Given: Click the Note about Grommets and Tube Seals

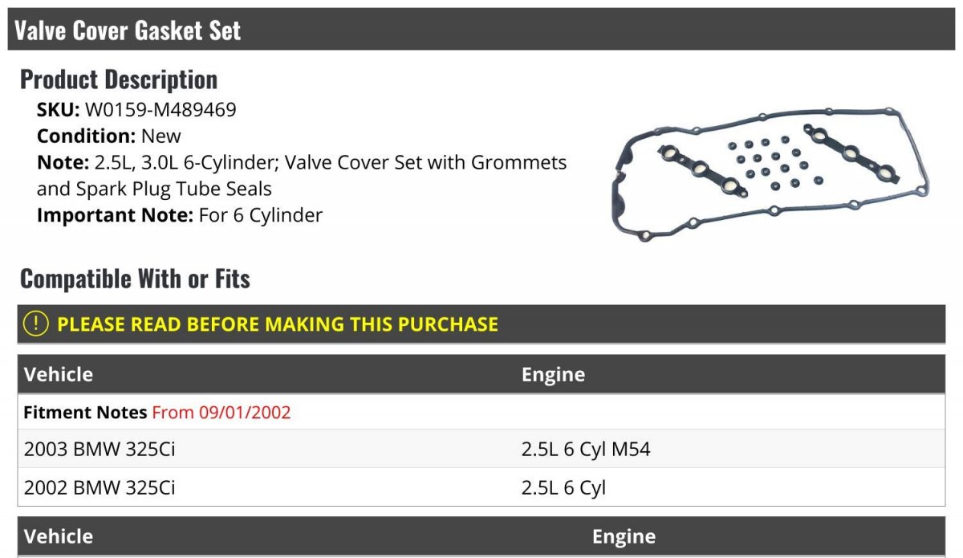Looking at the screenshot, I should [302, 176].
